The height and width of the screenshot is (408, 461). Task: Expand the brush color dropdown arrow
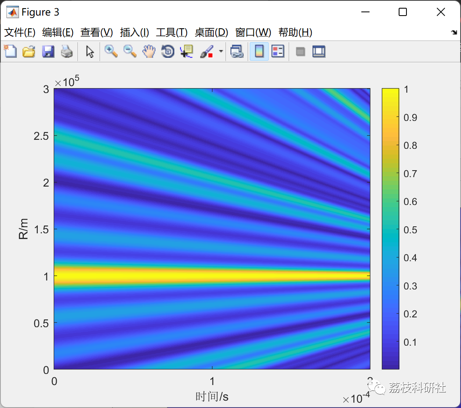pos(221,51)
